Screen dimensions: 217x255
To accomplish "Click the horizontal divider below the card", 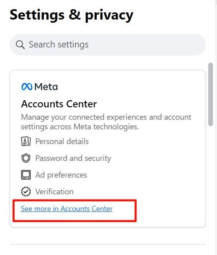I will point(108,244).
